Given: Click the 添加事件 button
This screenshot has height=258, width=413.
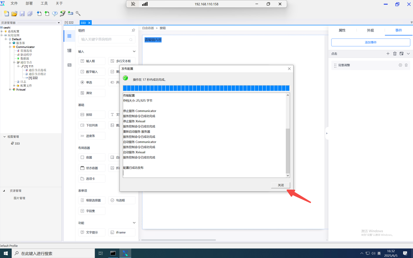Looking at the screenshot, I should [370, 42].
